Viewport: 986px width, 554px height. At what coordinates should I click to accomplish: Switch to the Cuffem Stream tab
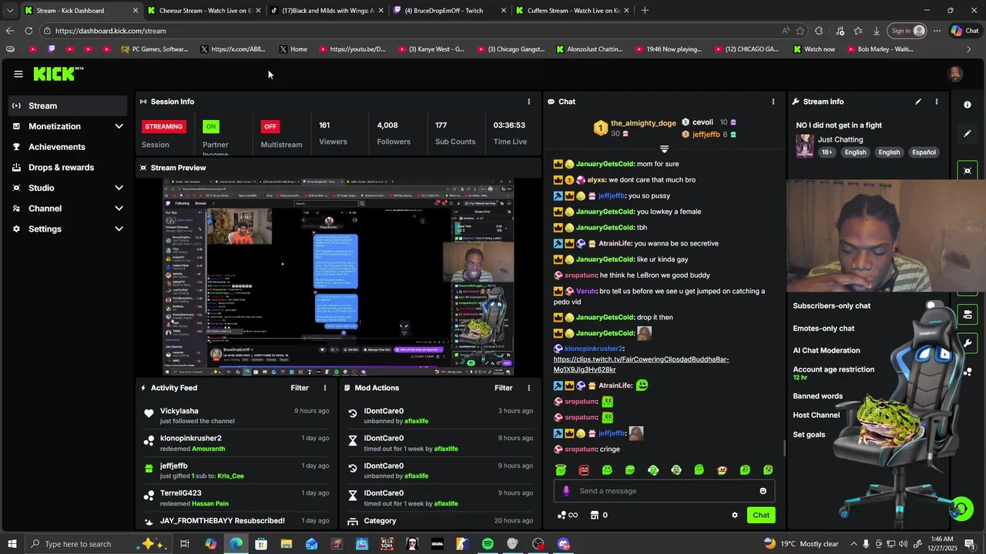pos(572,11)
